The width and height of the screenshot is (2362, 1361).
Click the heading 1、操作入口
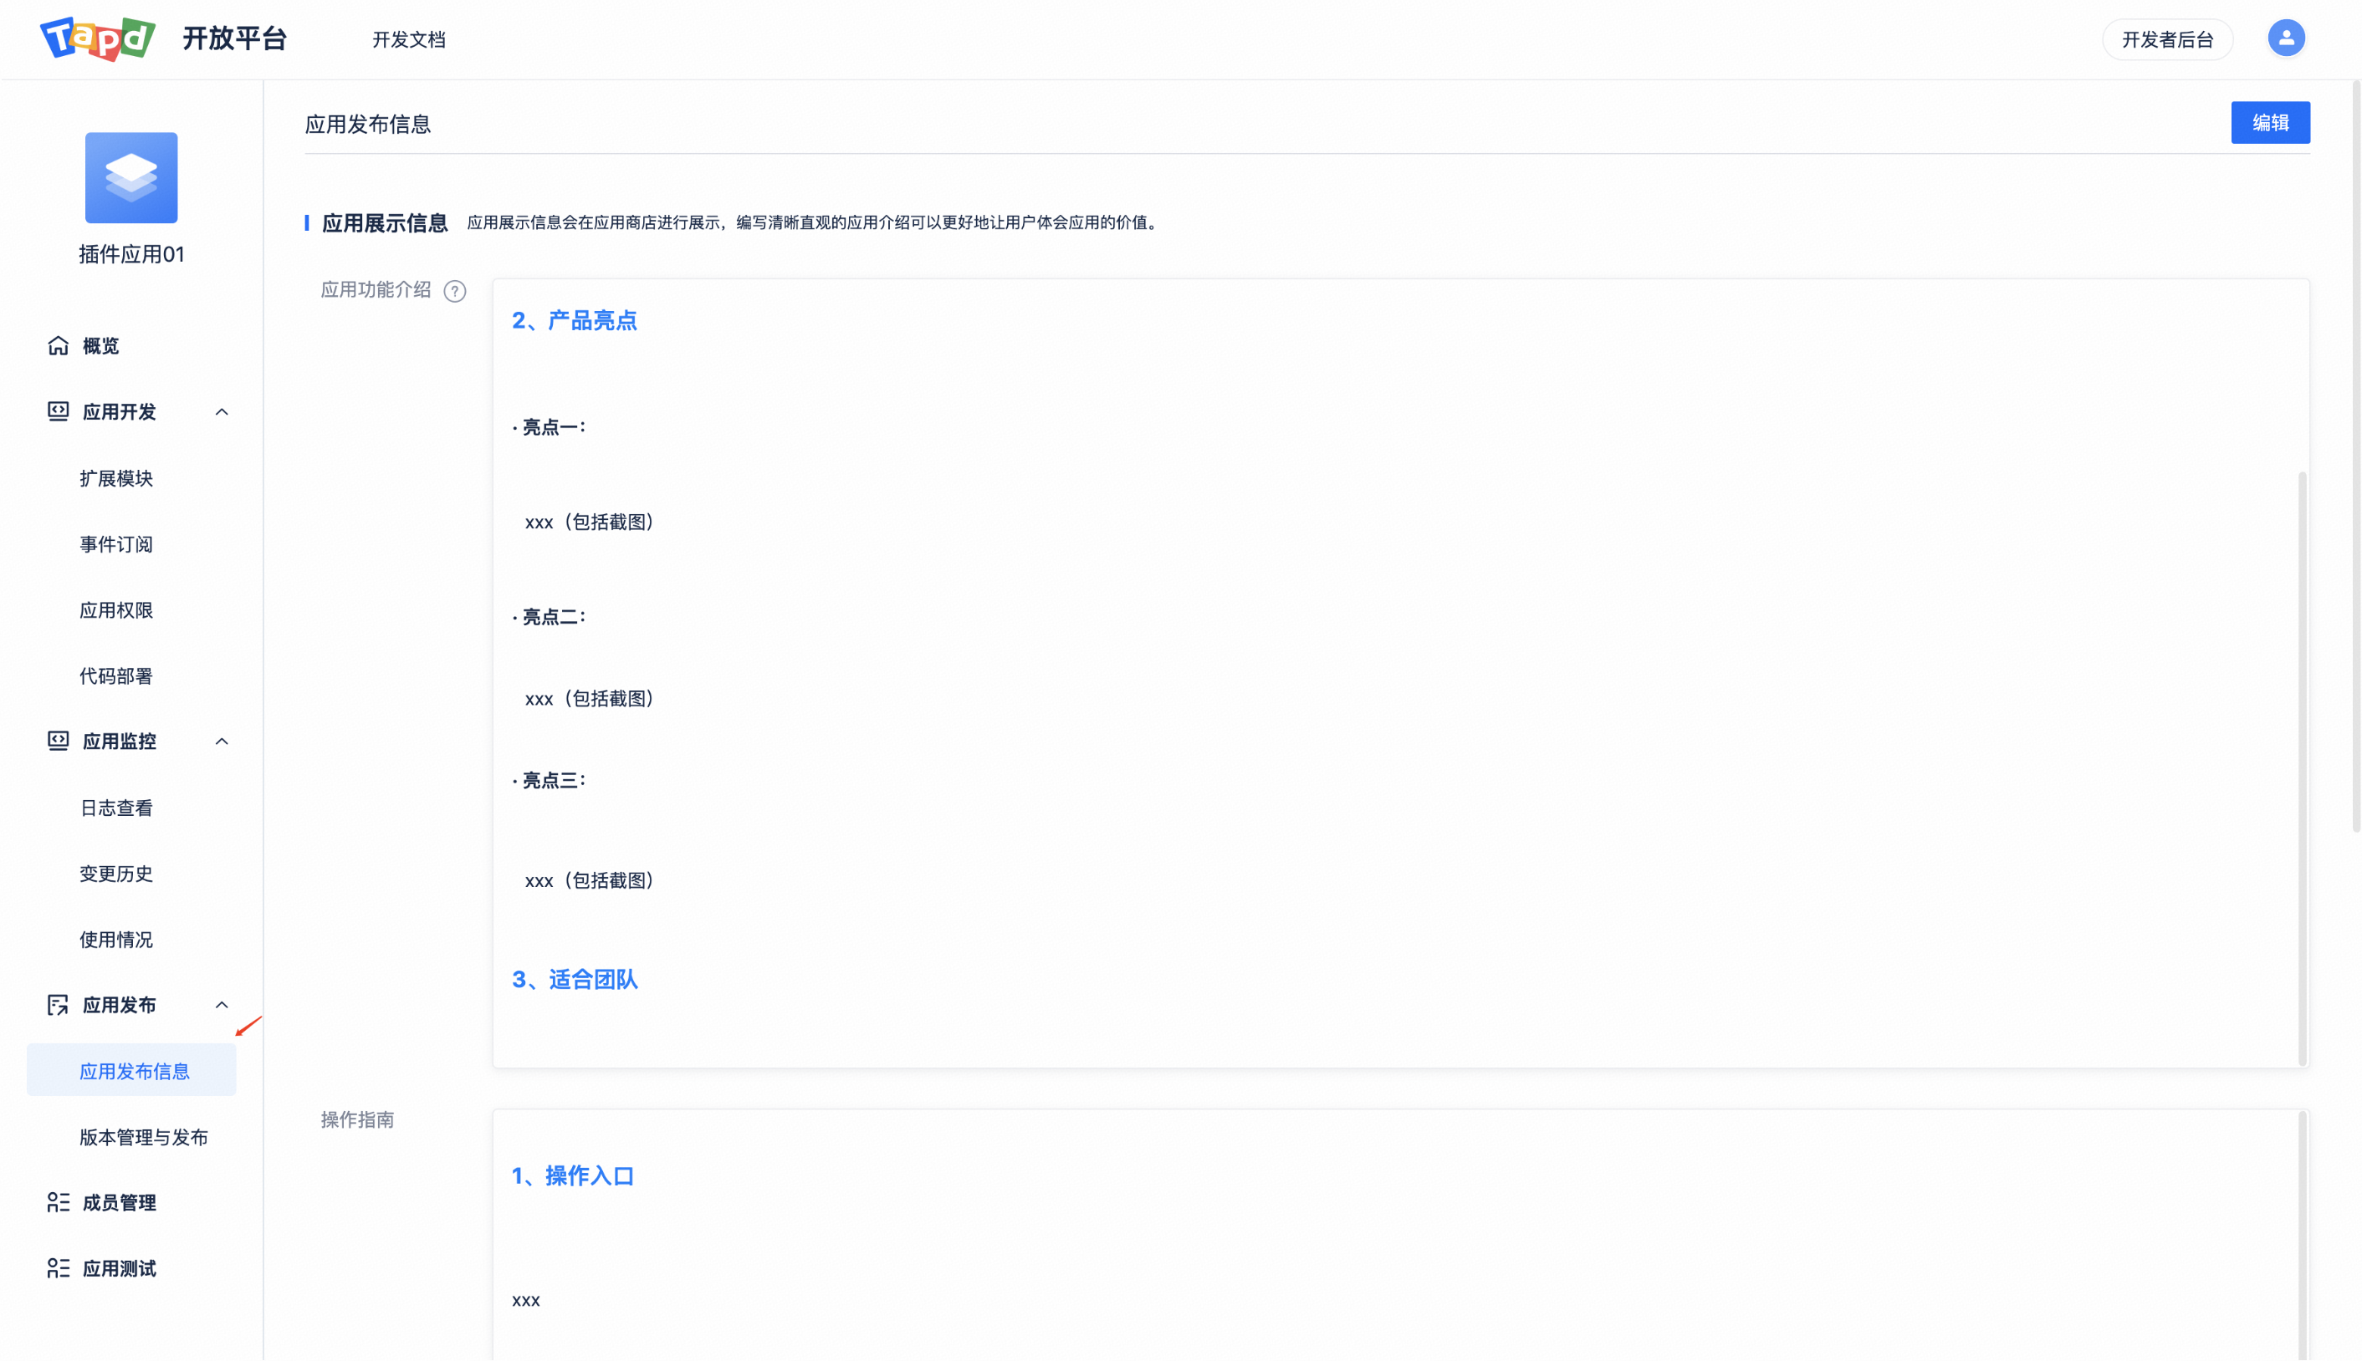[572, 1176]
